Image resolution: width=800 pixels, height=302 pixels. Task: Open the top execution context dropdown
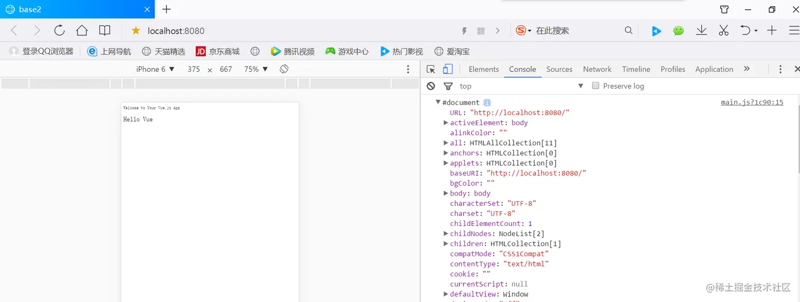[521, 86]
